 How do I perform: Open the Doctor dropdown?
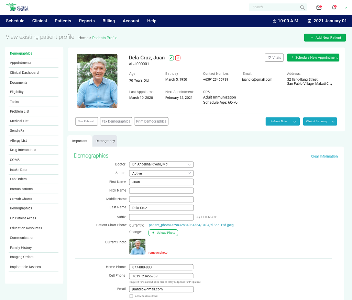point(161,164)
